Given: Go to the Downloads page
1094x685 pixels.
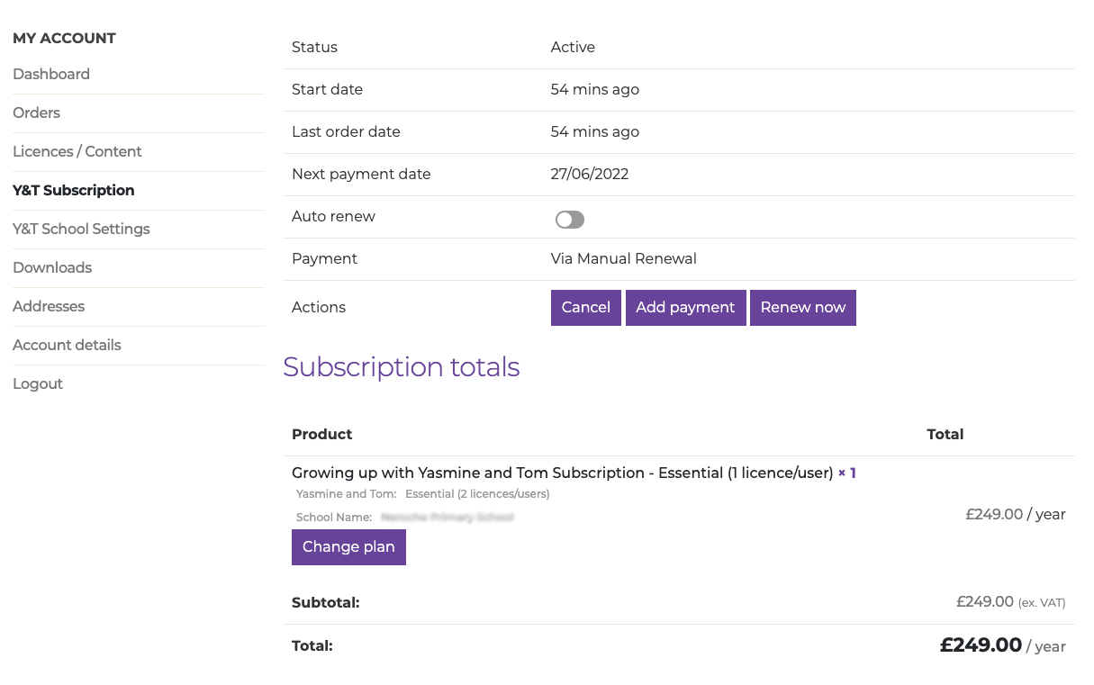Looking at the screenshot, I should click(52, 267).
